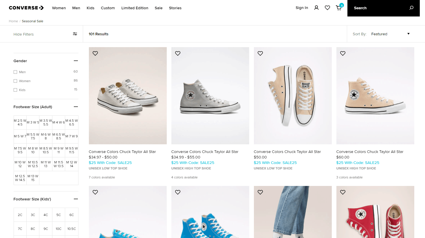Image resolution: width=425 pixels, height=238 pixels.
Task: Open the Sort By Featured dropdown
Action: (x=390, y=34)
